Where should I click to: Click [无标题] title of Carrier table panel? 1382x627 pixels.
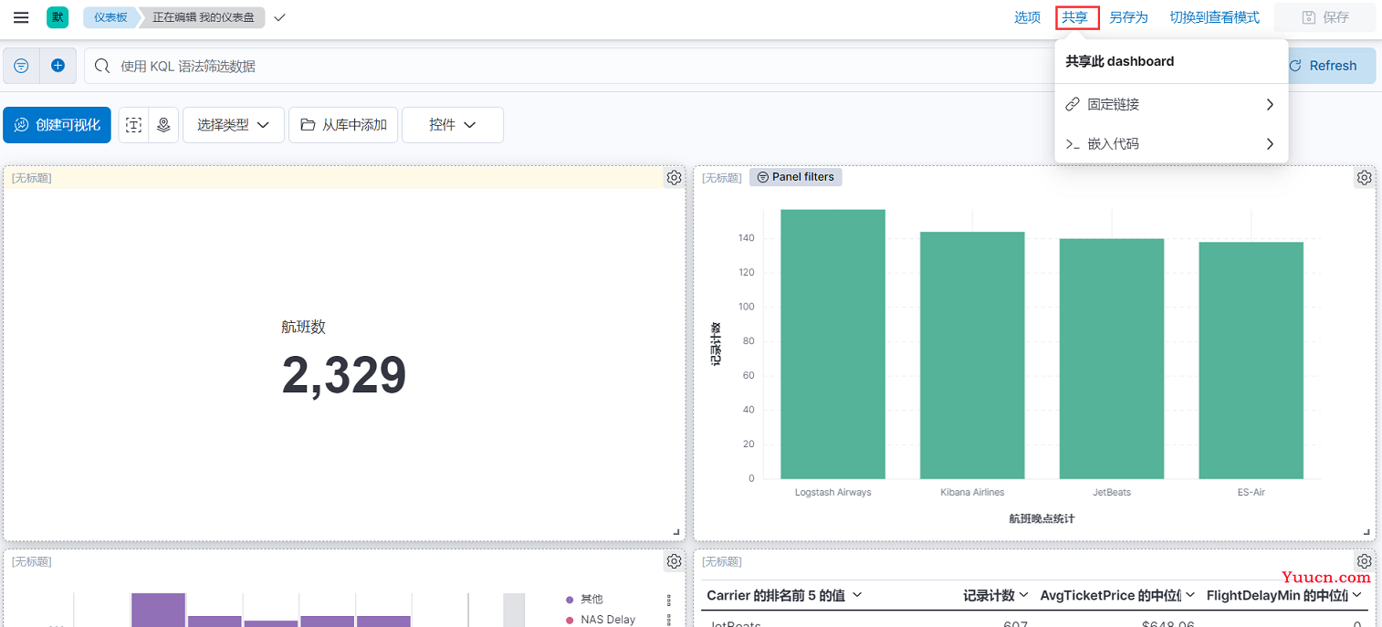coord(721,561)
